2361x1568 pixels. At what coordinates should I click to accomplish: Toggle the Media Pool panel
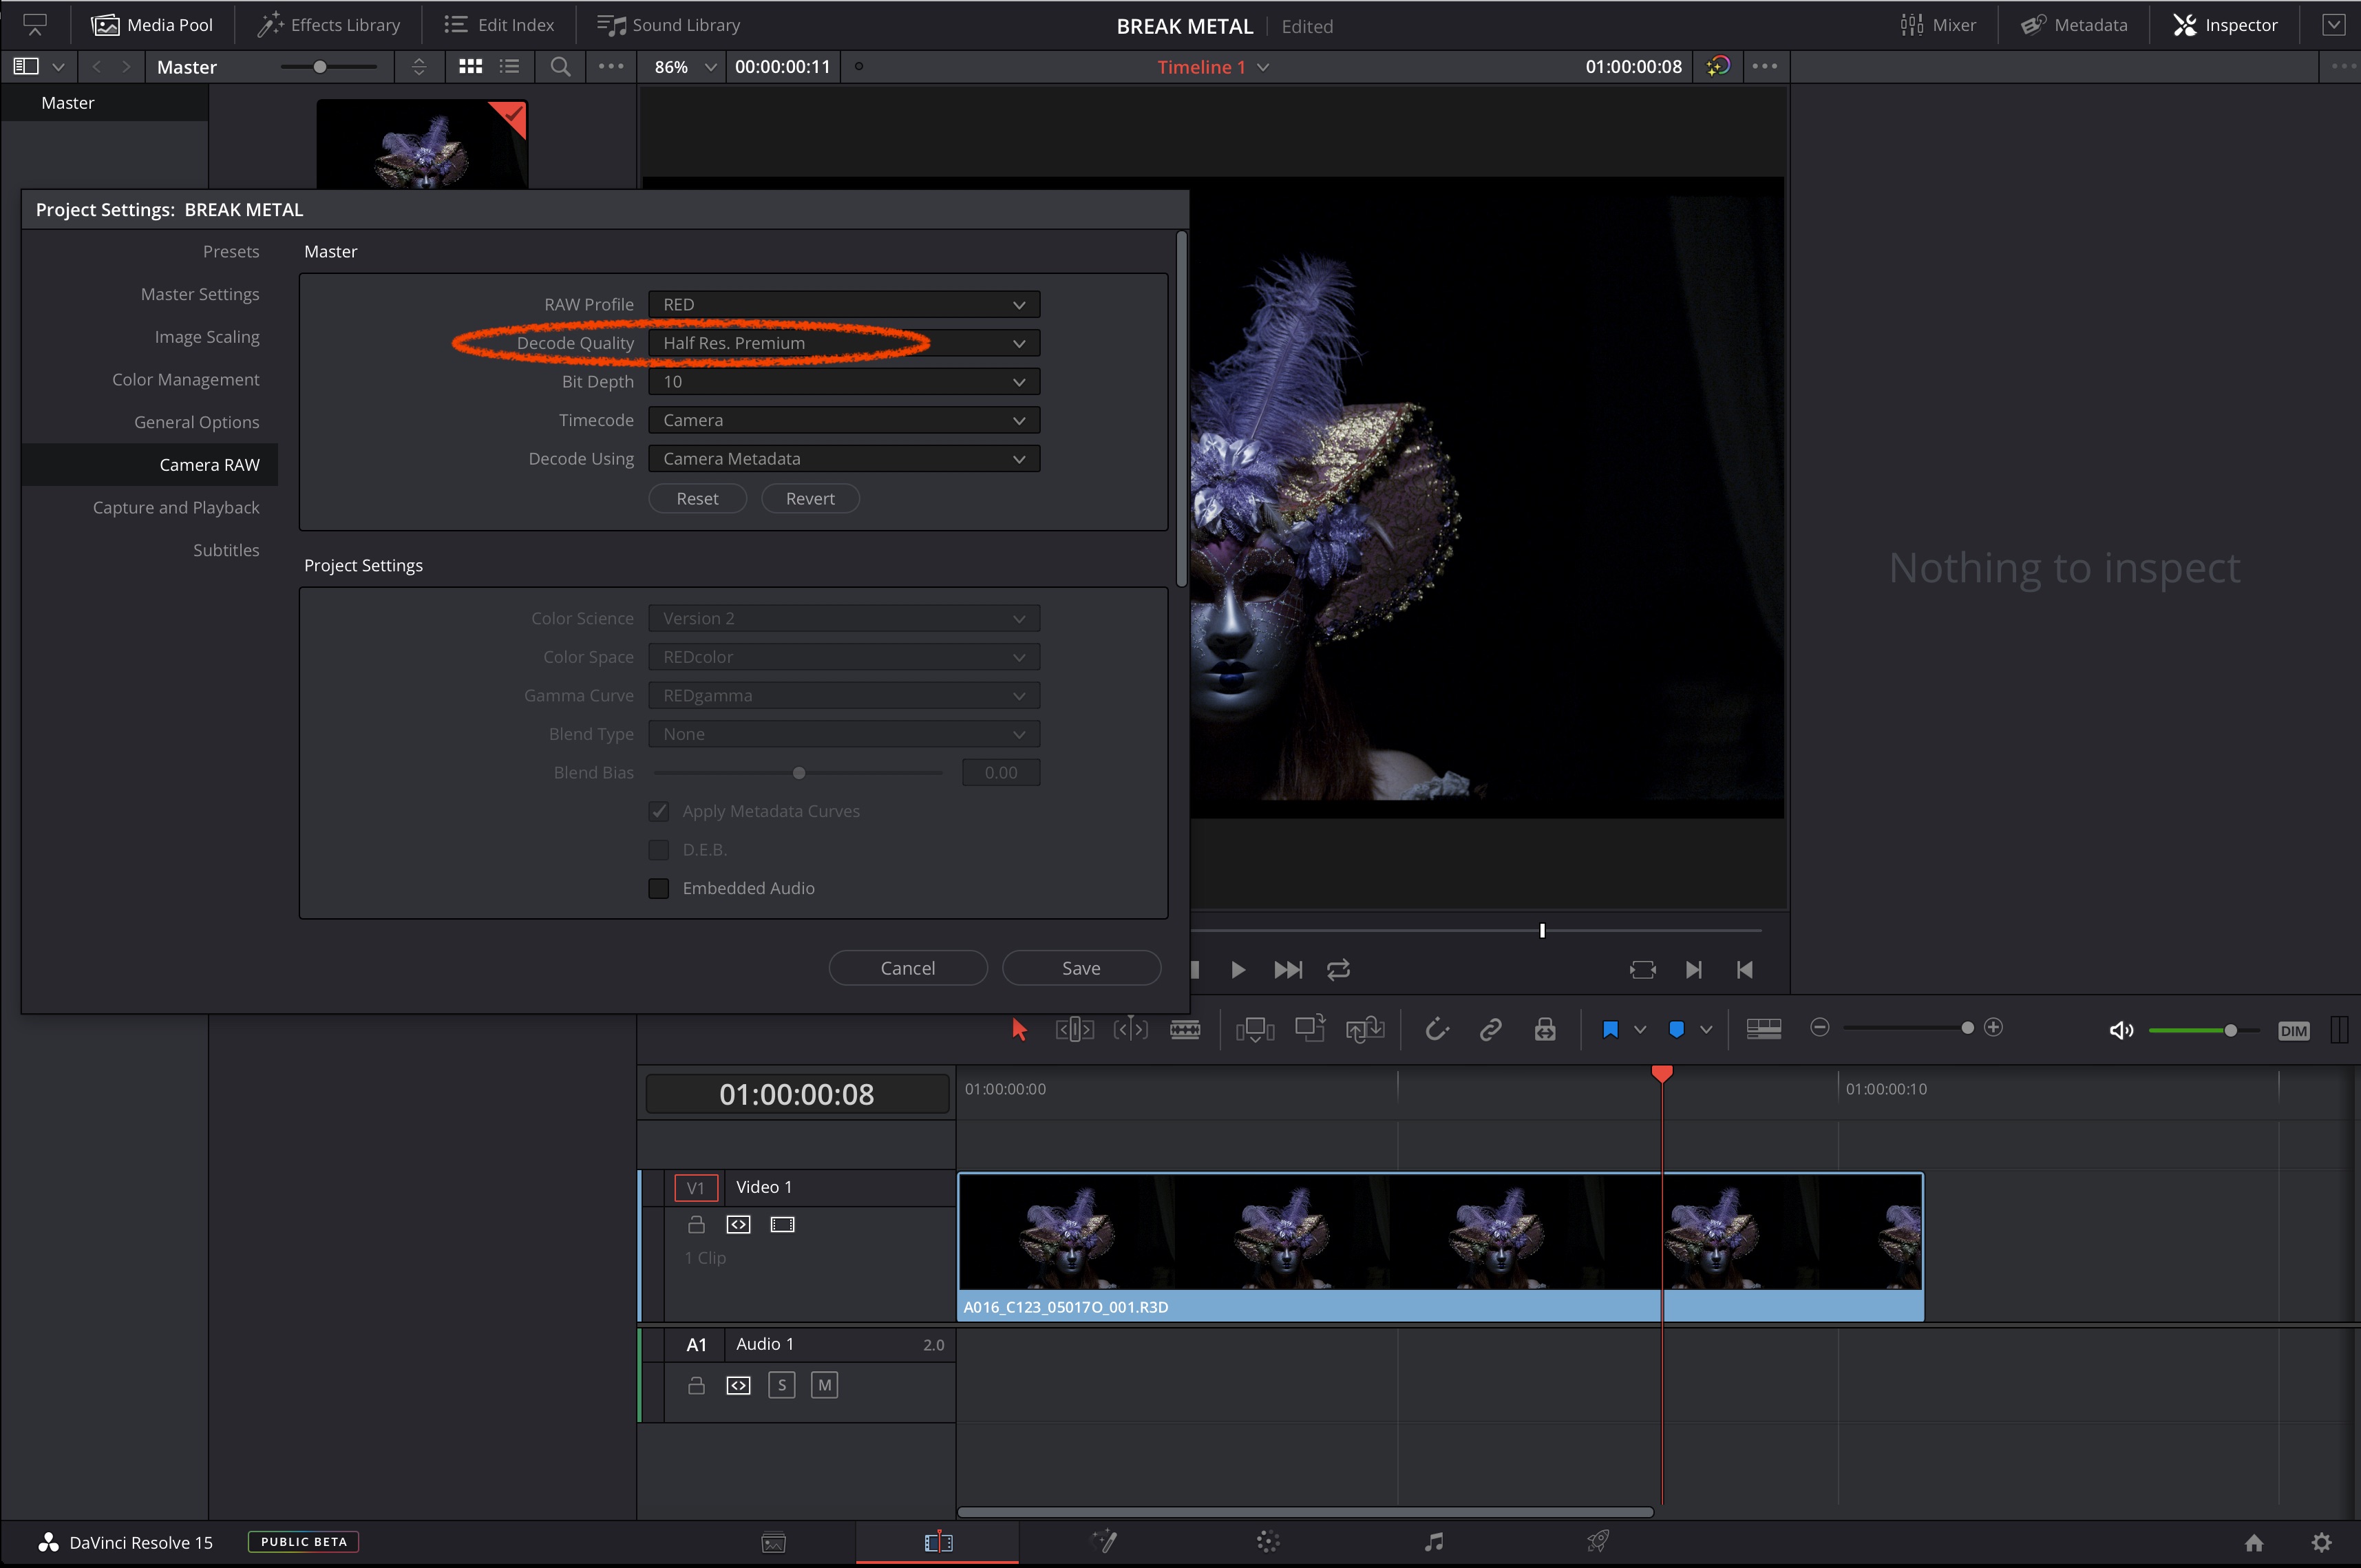[x=152, y=25]
